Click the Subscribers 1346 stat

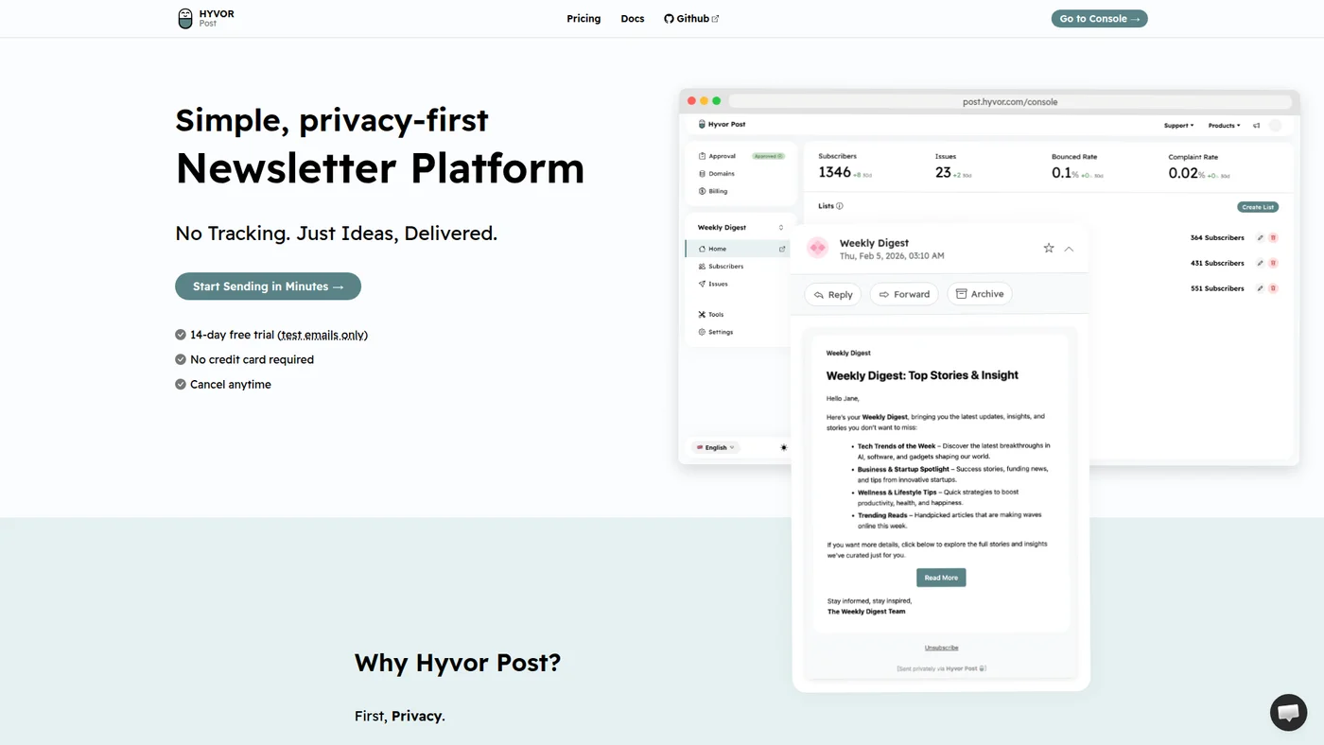(x=845, y=166)
